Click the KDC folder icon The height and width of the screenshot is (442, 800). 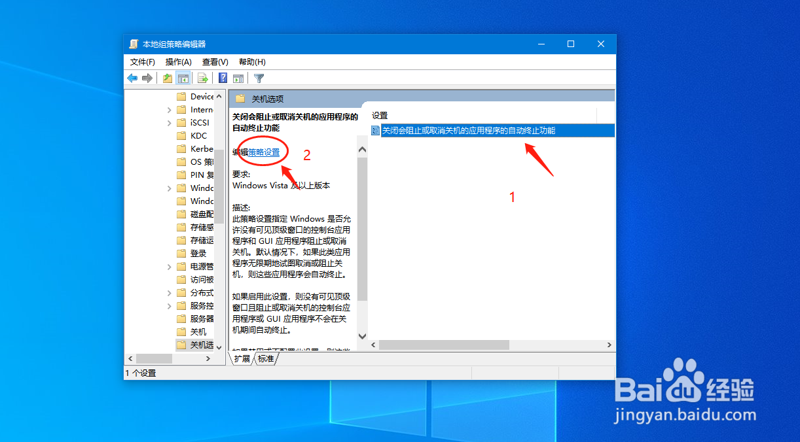[182, 136]
